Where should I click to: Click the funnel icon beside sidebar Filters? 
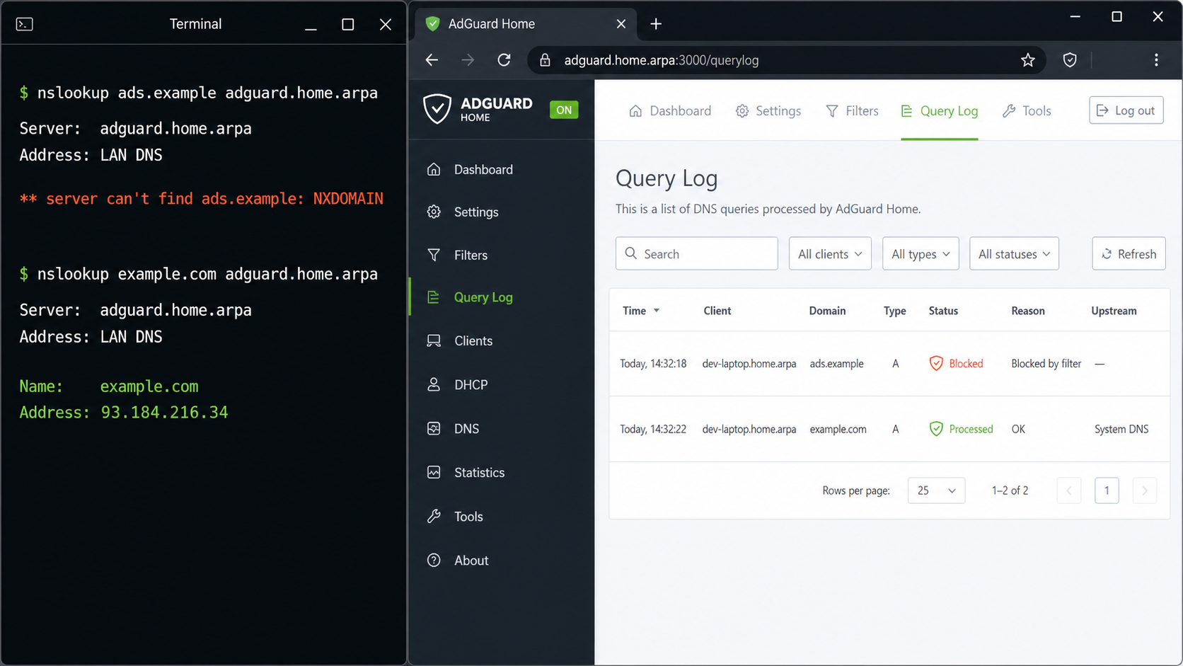tap(434, 255)
